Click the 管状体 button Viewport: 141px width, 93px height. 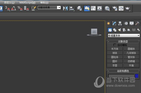pos(131,57)
